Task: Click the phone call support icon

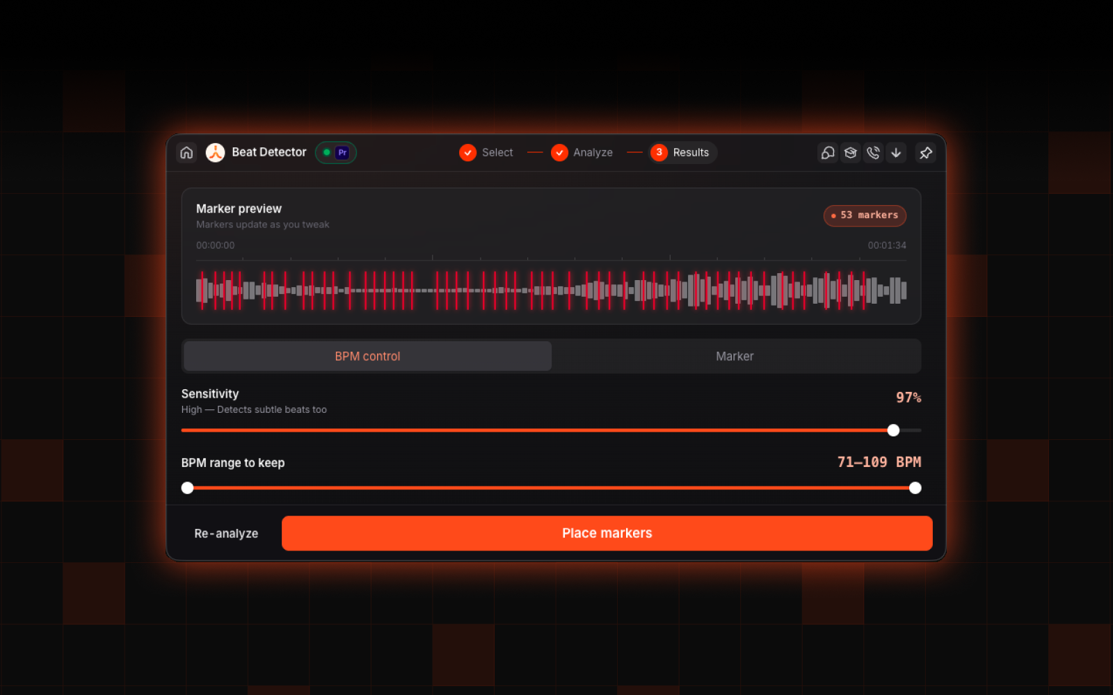Action: (874, 152)
